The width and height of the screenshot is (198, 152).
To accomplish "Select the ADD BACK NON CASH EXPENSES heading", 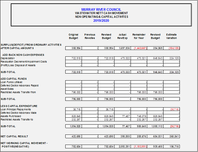I will pos(23,55).
